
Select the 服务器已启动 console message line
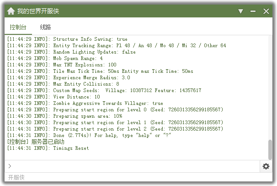click(36, 142)
